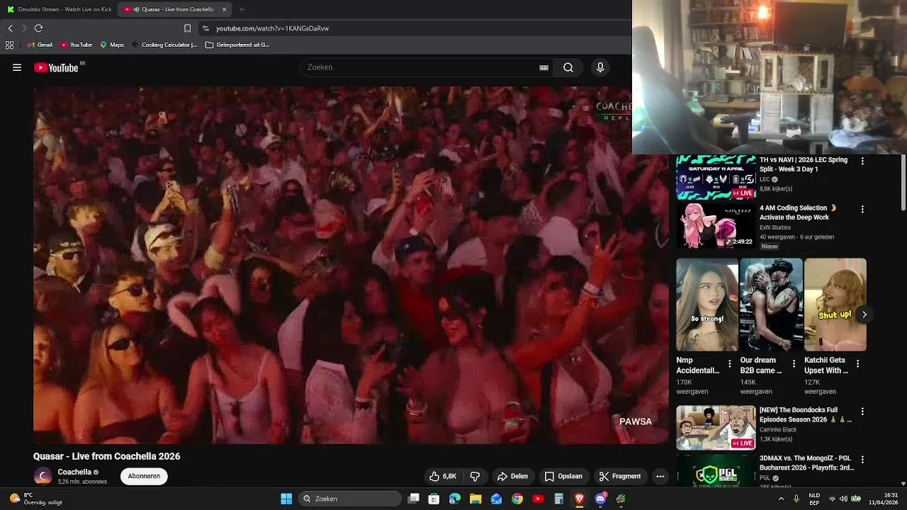The image size is (907, 510).
Task: Open 4 AM Coding Selection thumbnail
Action: point(716,226)
